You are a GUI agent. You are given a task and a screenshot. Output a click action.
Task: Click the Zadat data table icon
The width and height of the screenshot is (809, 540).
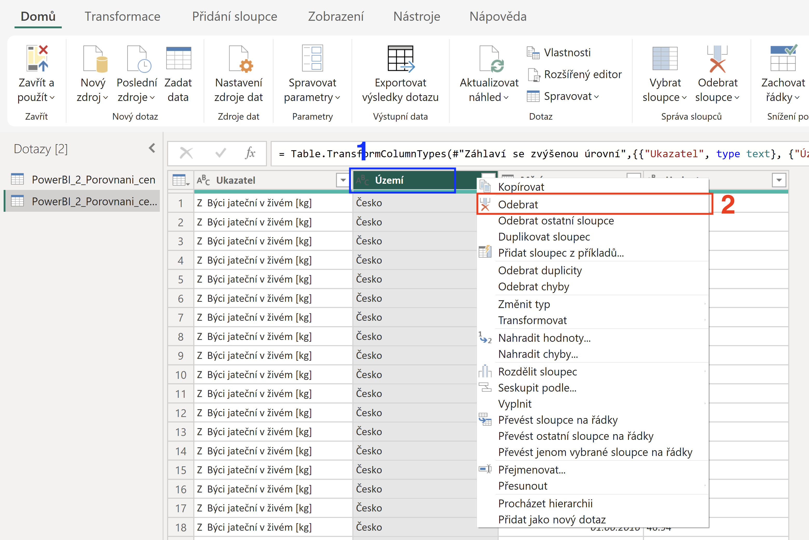click(178, 59)
